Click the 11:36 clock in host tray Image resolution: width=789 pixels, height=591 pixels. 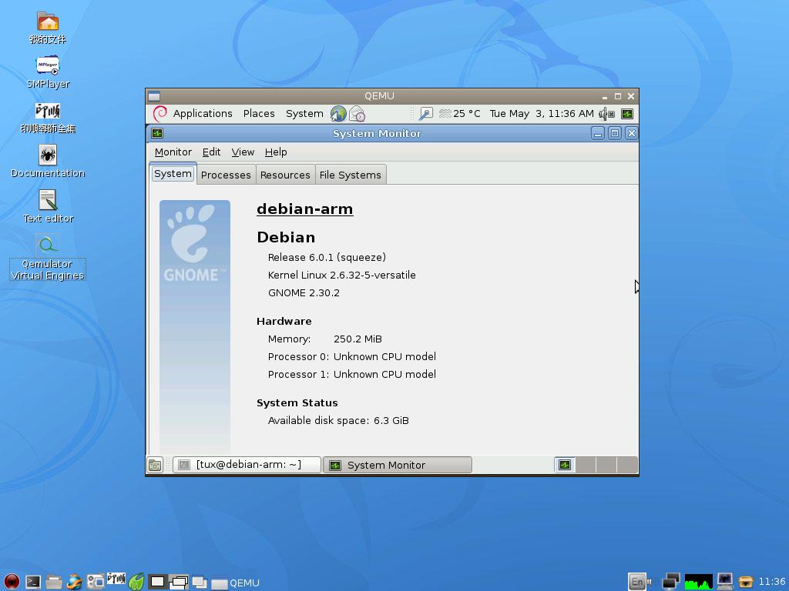click(x=772, y=582)
